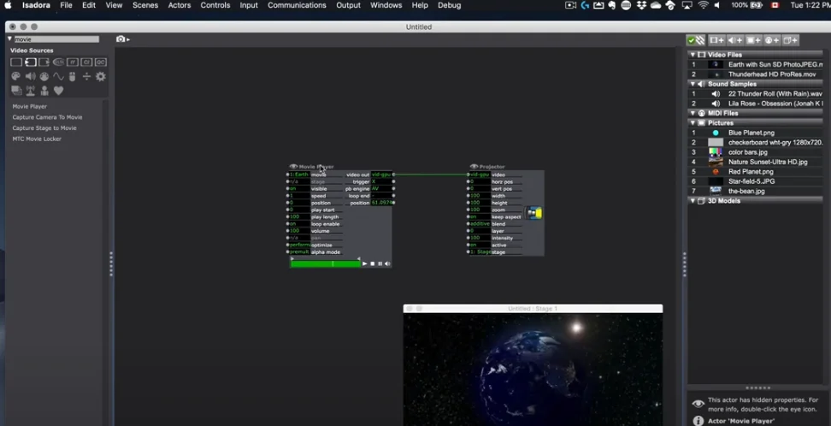Image resolution: width=831 pixels, height=426 pixels.
Task: Toggle the Movie Player visible value
Action: (299, 189)
